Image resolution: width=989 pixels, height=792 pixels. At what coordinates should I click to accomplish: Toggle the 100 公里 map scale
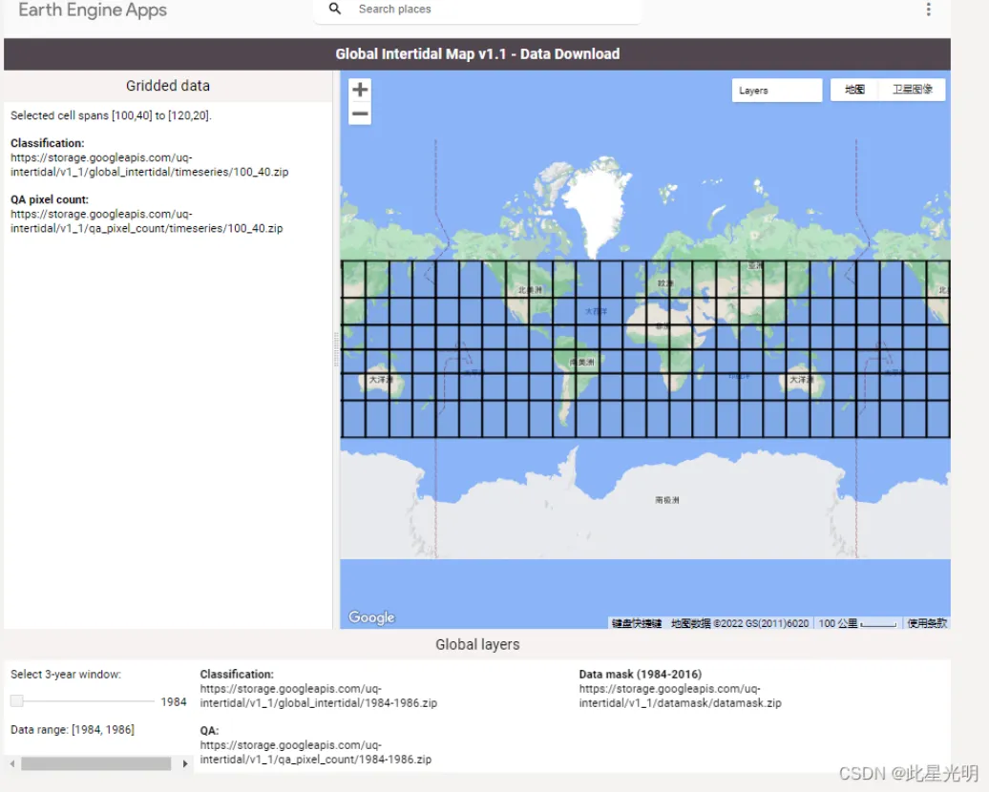pos(858,624)
